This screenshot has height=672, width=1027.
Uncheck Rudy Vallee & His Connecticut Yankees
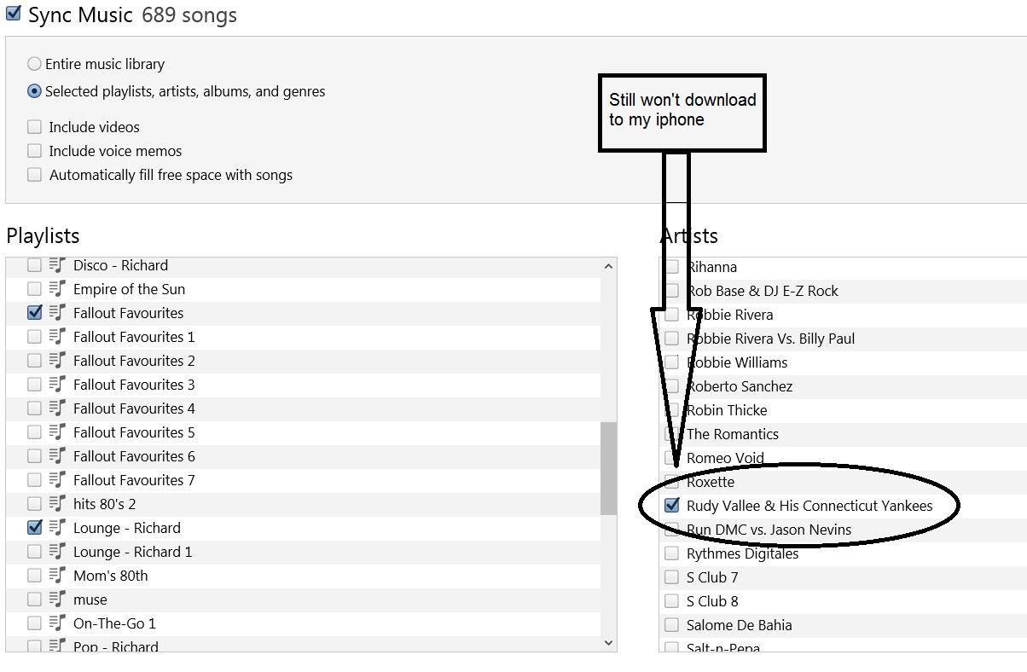(672, 506)
